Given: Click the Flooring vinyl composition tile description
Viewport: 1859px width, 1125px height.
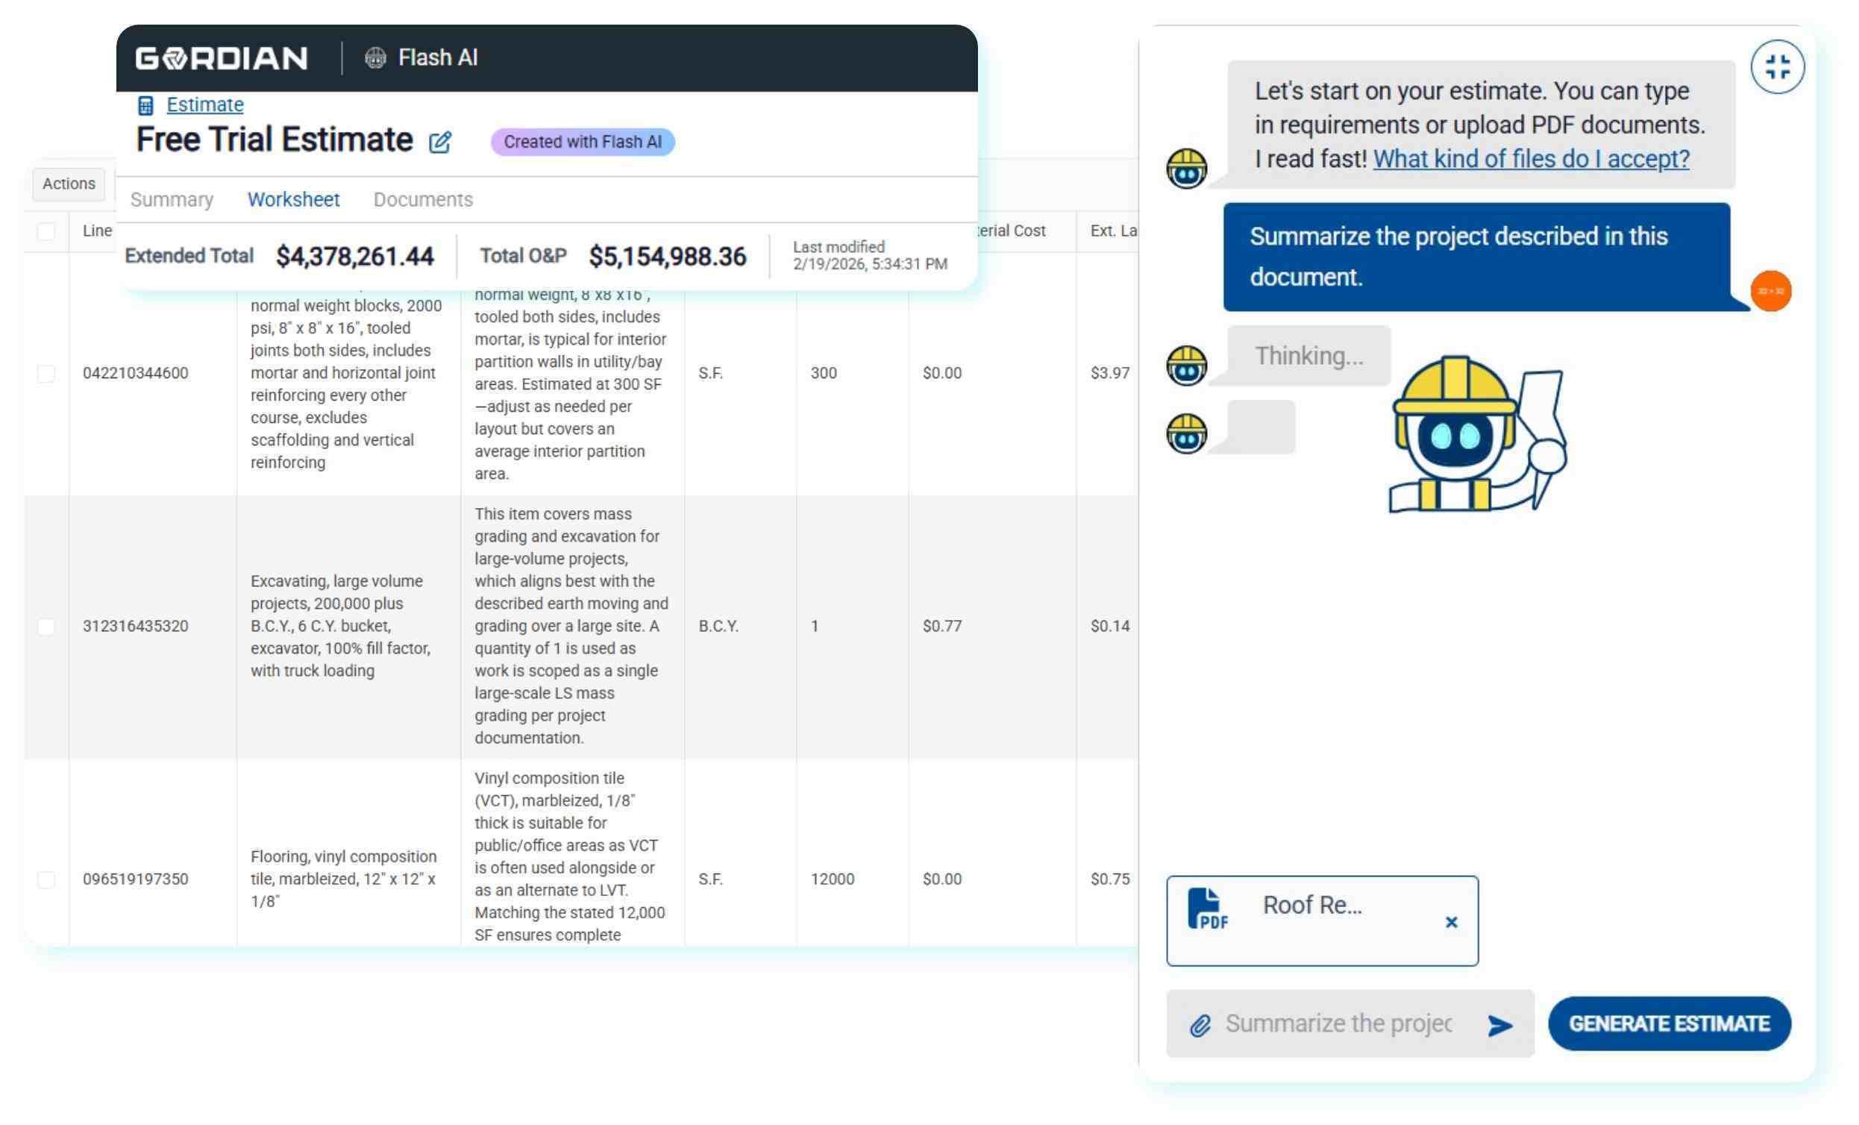Looking at the screenshot, I should pos(343,879).
